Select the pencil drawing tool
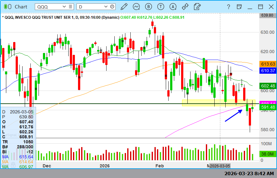Screen dimensions: 277x178 click(124, 7)
